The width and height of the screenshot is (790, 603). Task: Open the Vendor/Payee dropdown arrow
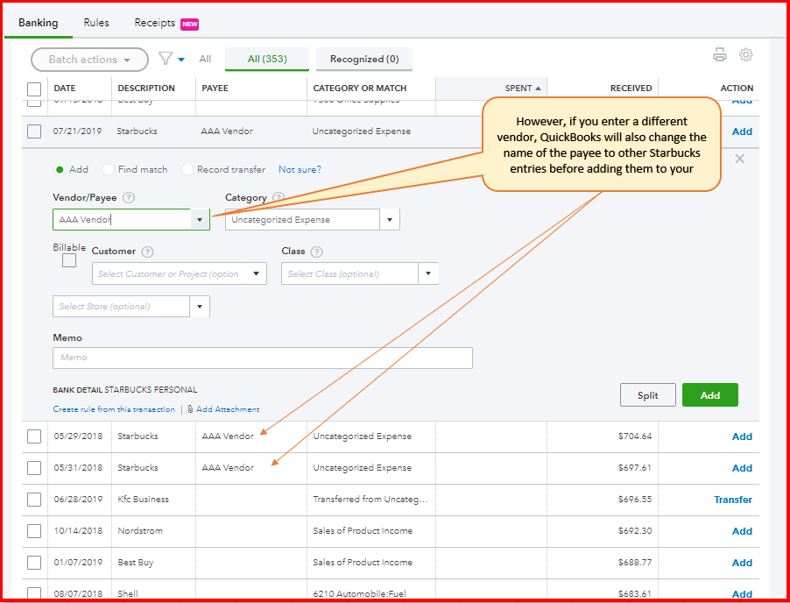(x=200, y=220)
